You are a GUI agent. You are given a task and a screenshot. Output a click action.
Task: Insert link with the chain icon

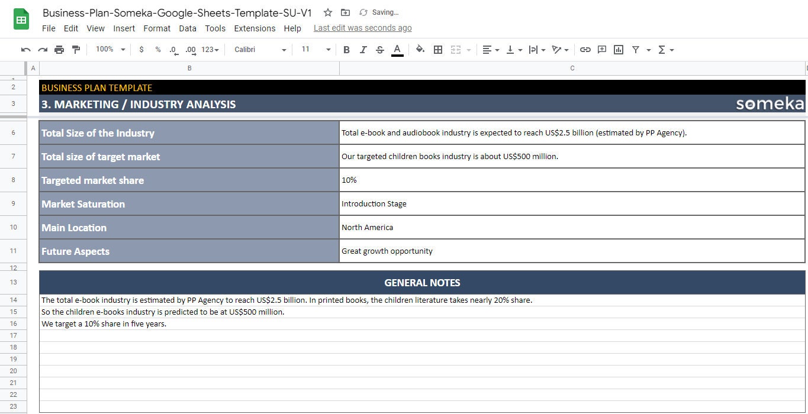[585, 50]
